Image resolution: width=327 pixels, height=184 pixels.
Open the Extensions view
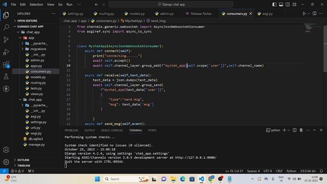(6, 64)
